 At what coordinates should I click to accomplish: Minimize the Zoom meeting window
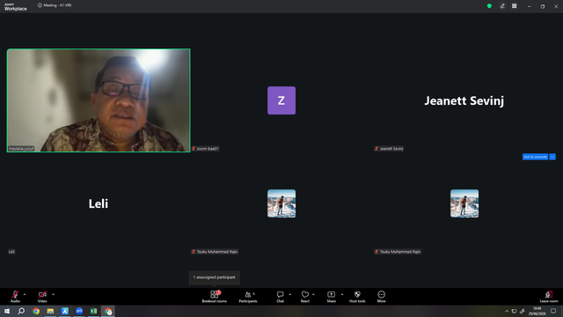pyautogui.click(x=530, y=6)
